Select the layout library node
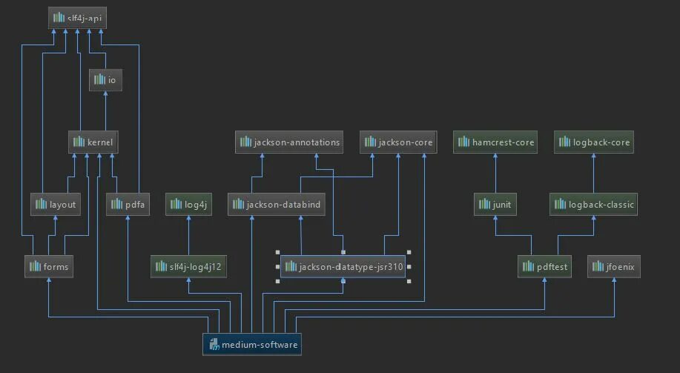The height and width of the screenshot is (373, 680). [56, 204]
